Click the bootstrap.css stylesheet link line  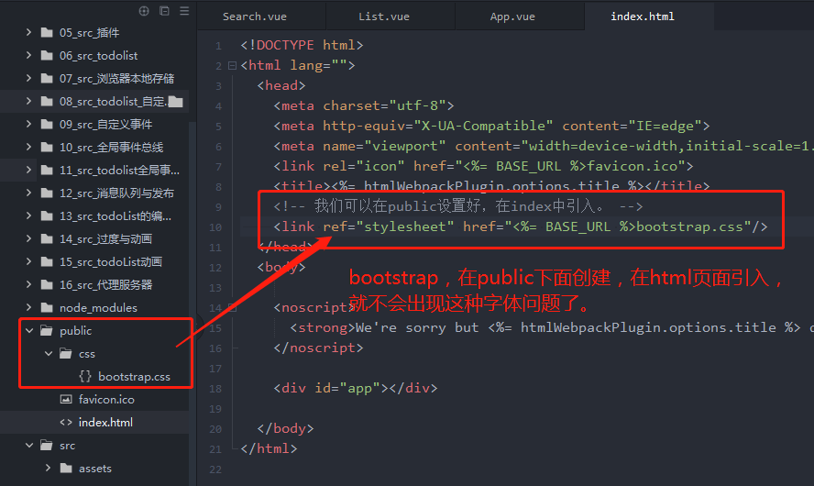[520, 226]
